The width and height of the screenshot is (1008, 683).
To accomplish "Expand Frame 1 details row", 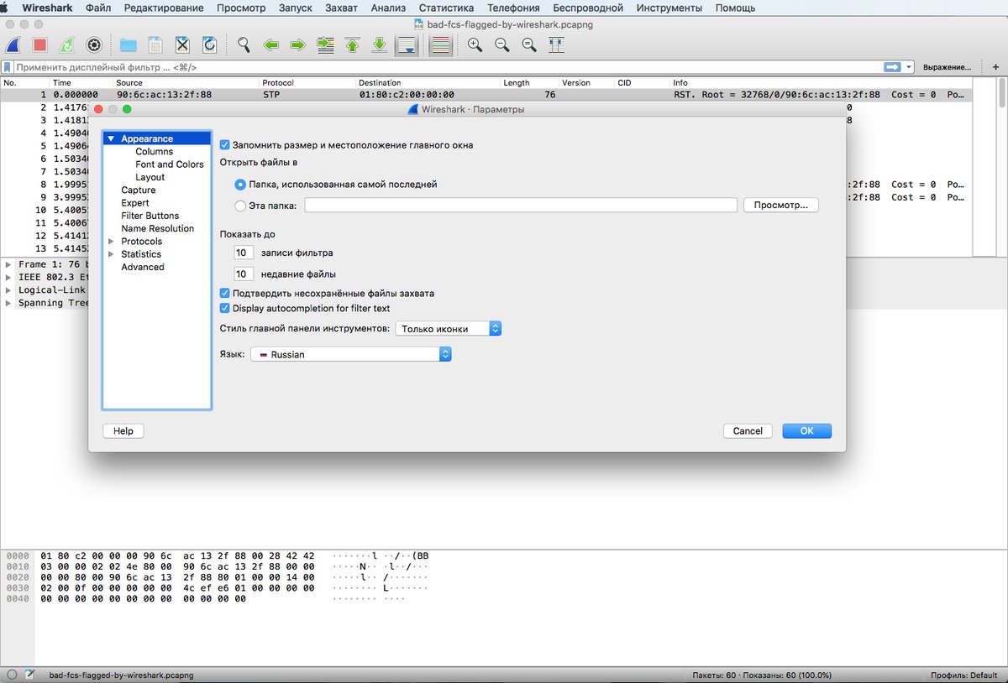I will click(8, 264).
